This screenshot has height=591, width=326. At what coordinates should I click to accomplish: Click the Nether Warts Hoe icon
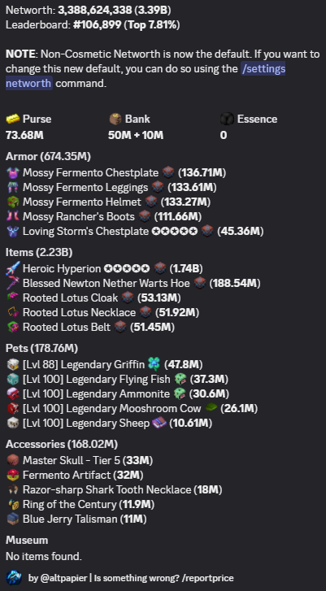(x=13, y=283)
